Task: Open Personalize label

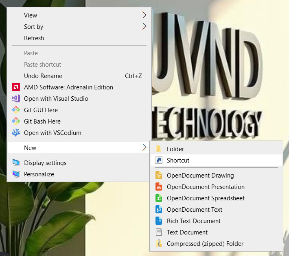Action: (39, 174)
